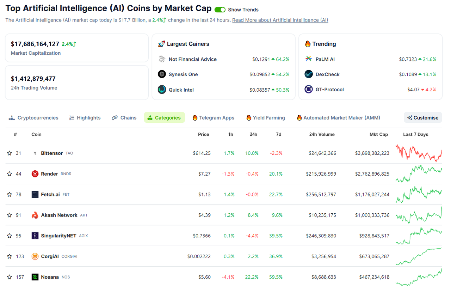The width and height of the screenshot is (451, 286).
Task: Open the Cryptocurrencies tab
Action: [33, 118]
